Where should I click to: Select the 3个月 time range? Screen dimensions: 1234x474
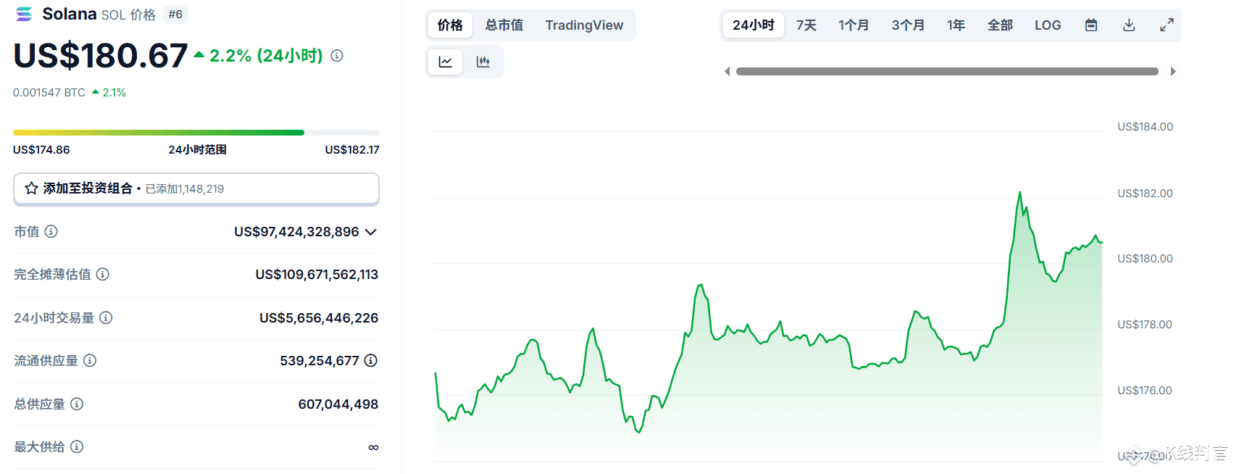908,25
